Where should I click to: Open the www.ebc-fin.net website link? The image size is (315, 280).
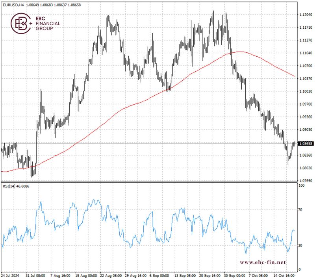(x=263, y=262)
